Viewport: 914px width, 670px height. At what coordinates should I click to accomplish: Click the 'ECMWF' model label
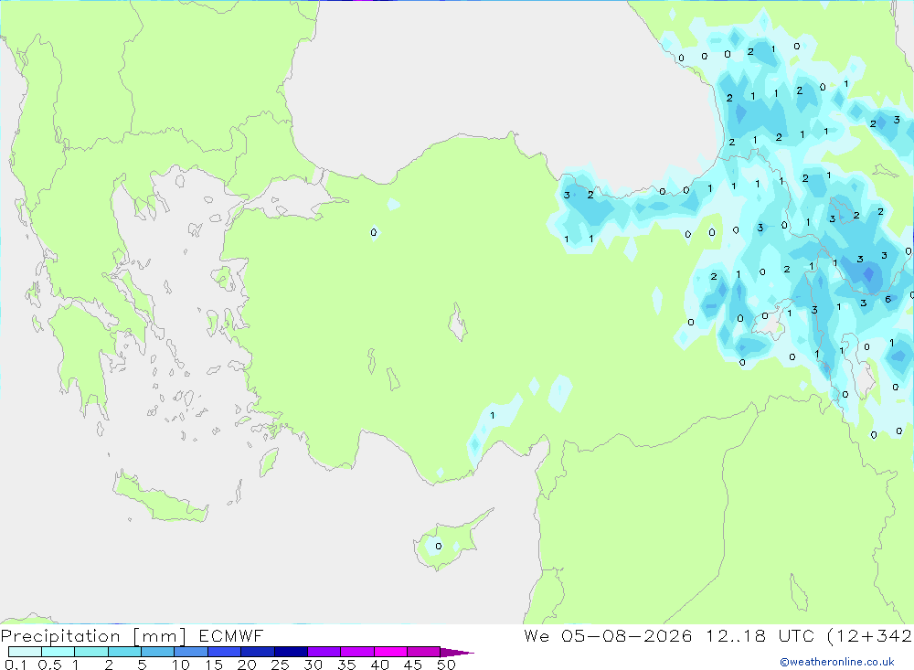point(231,636)
